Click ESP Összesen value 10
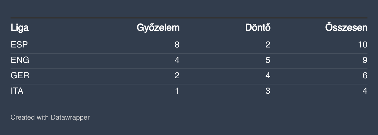The image size is (378, 135). coord(363,45)
